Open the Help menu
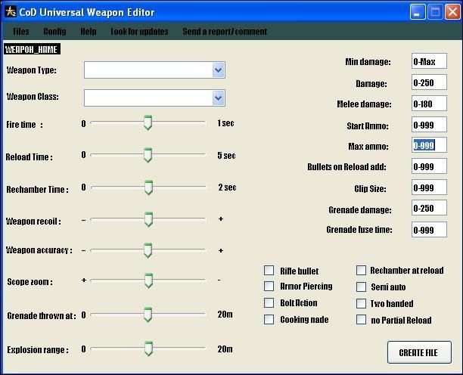The width and height of the screenshot is (463, 375). tap(89, 32)
